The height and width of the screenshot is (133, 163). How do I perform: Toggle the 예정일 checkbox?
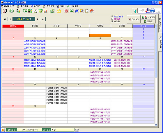(112, 21)
